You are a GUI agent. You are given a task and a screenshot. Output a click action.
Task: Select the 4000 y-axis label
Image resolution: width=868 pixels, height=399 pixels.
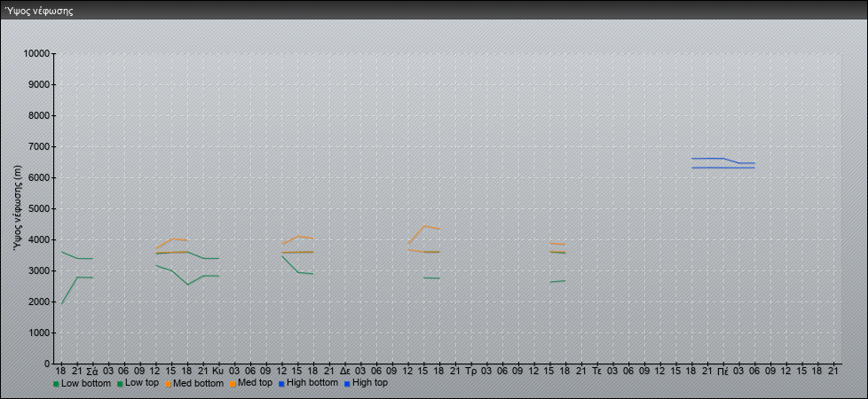coord(39,239)
